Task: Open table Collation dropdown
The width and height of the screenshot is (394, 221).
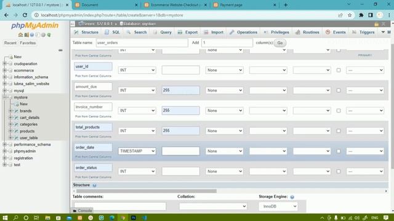Action: pyautogui.click(x=213, y=206)
